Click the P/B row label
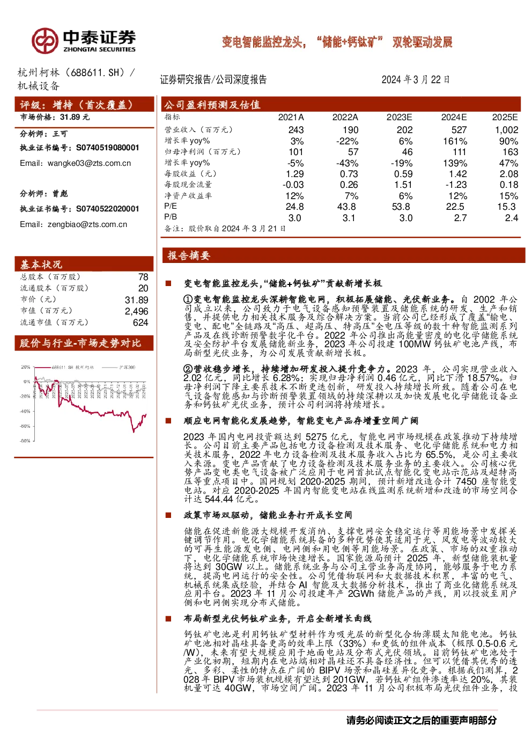 tap(171, 217)
